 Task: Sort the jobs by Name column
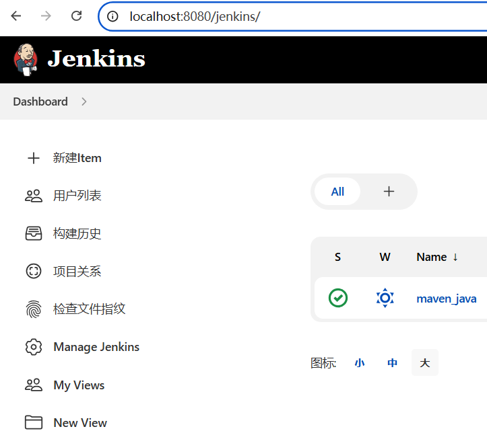pyautogui.click(x=431, y=257)
